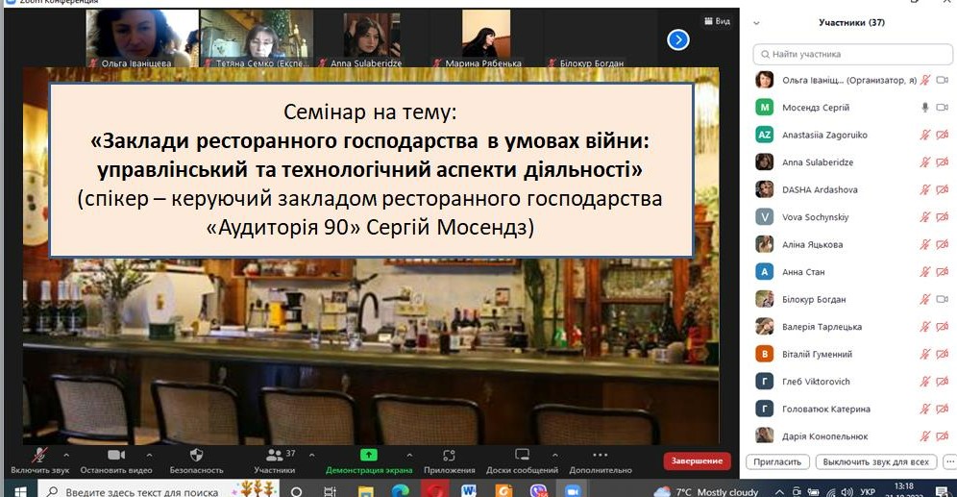Screen dimensions: 957x497
Task: Open Доски сообщений whiteboard icon
Action: (523, 455)
